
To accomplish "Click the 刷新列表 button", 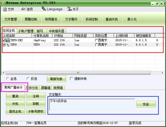I will coord(56,79).
